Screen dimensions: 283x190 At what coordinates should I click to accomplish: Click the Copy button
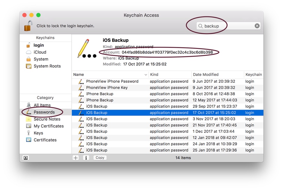tap(100, 158)
